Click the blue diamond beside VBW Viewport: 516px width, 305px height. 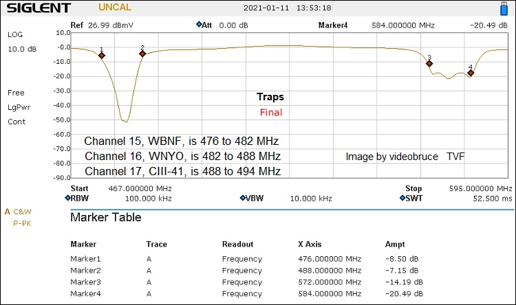tap(243, 198)
